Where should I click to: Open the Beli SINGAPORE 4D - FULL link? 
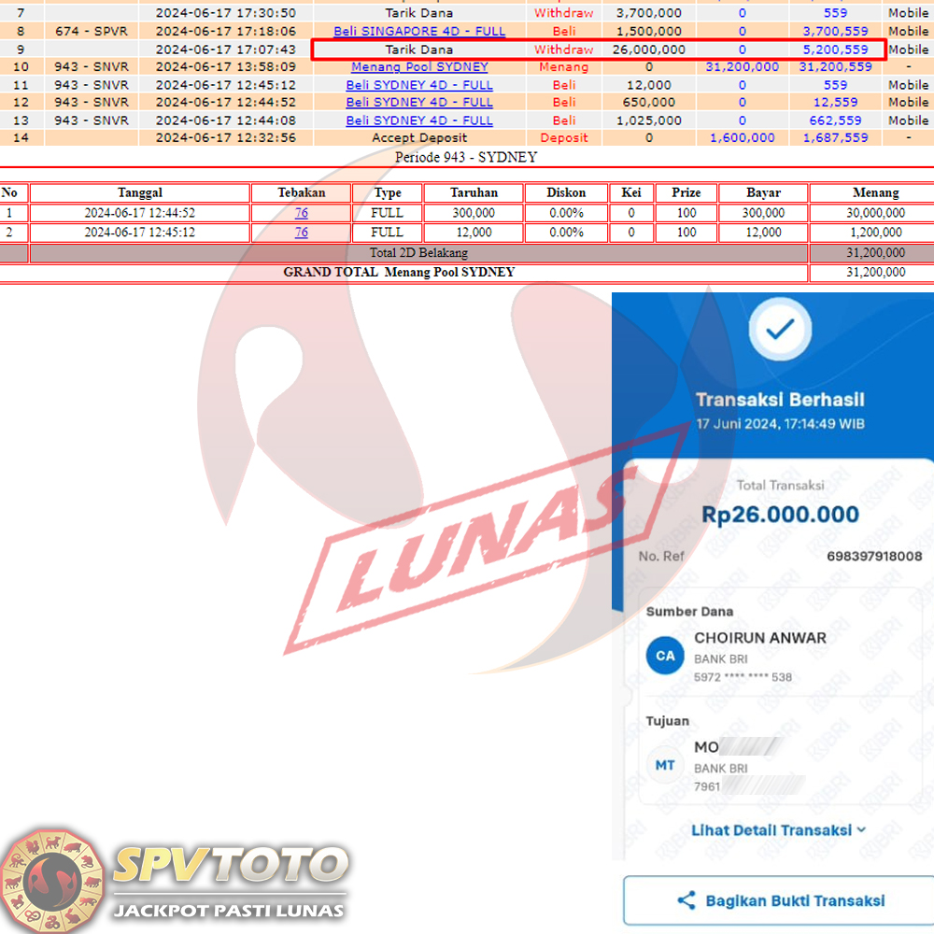pos(419,31)
